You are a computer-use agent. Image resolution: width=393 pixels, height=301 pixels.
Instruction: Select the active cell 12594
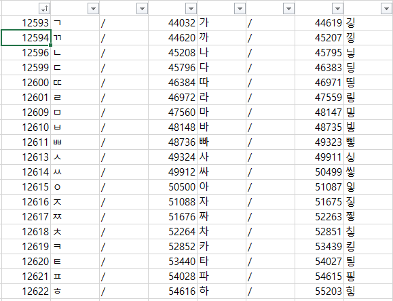pos(26,38)
